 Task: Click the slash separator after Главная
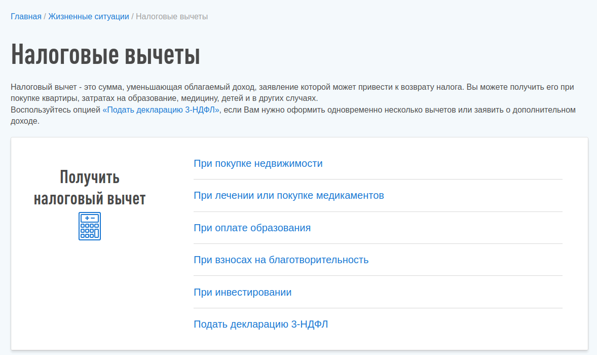coord(45,17)
